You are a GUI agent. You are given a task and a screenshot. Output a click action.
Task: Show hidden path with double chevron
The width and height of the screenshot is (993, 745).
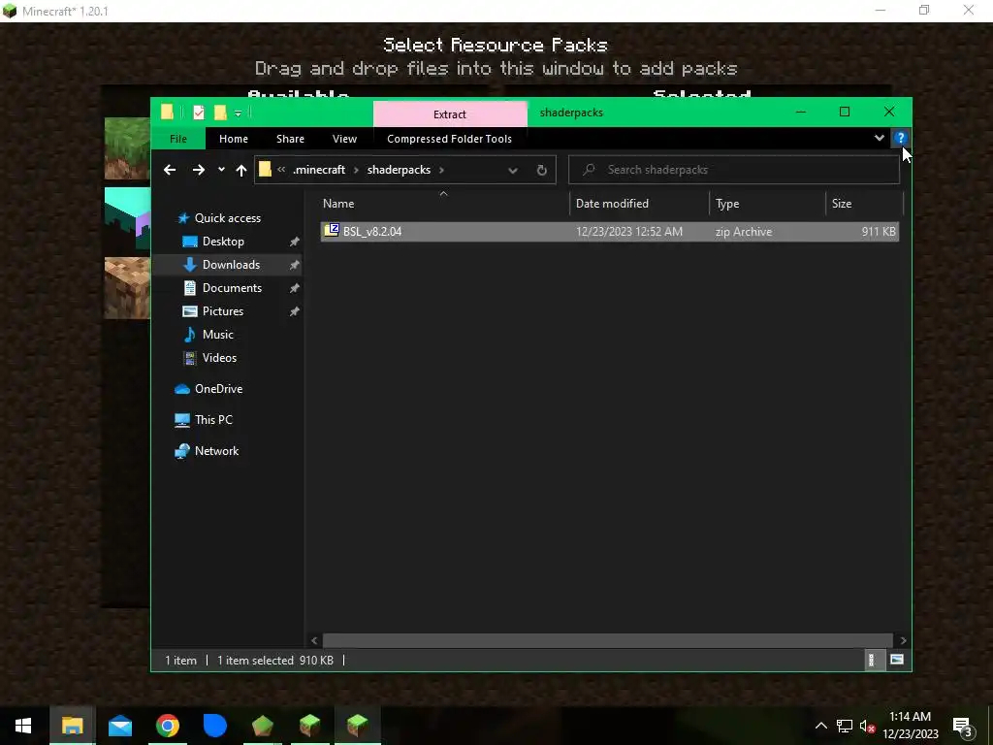click(281, 170)
